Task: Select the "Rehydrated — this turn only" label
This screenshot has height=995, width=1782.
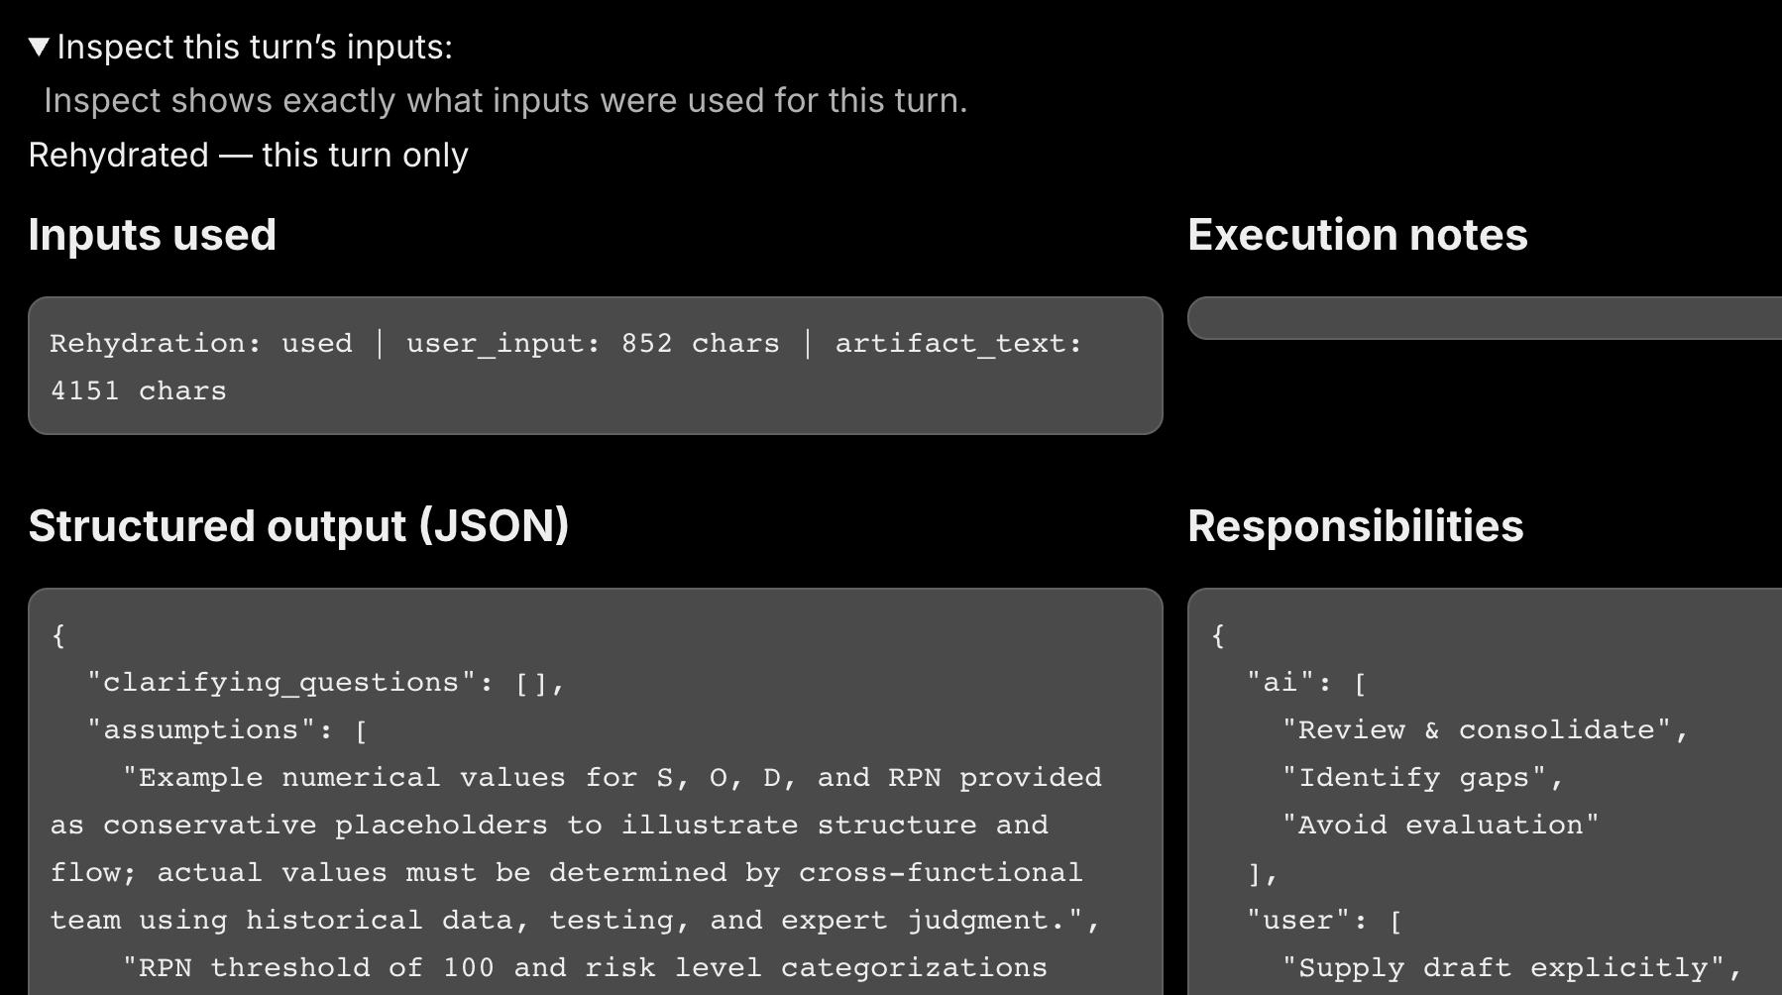Action: pos(248,155)
